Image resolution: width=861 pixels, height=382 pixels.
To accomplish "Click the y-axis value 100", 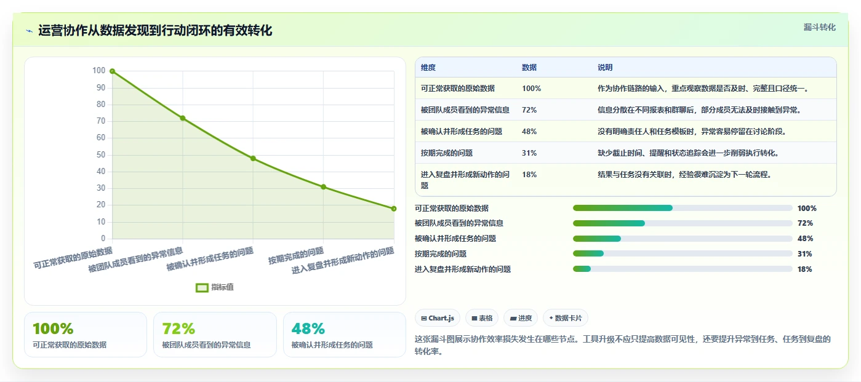I will (x=99, y=71).
